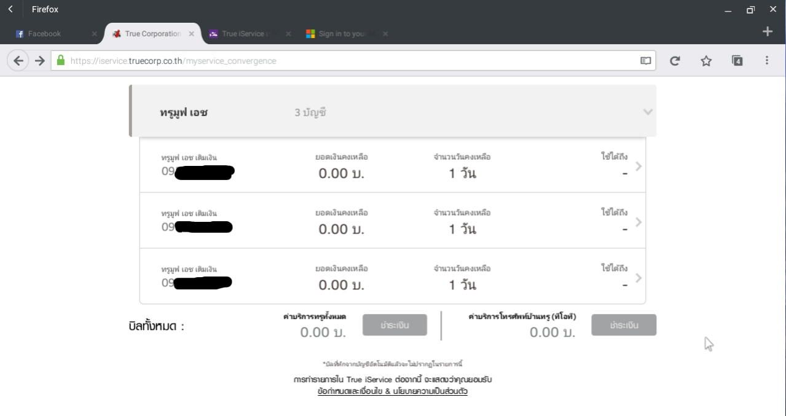The width and height of the screenshot is (786, 416).
Task: Click ชำระเงิน button for โทรศัพท์บ้านทรู
Action: click(624, 325)
